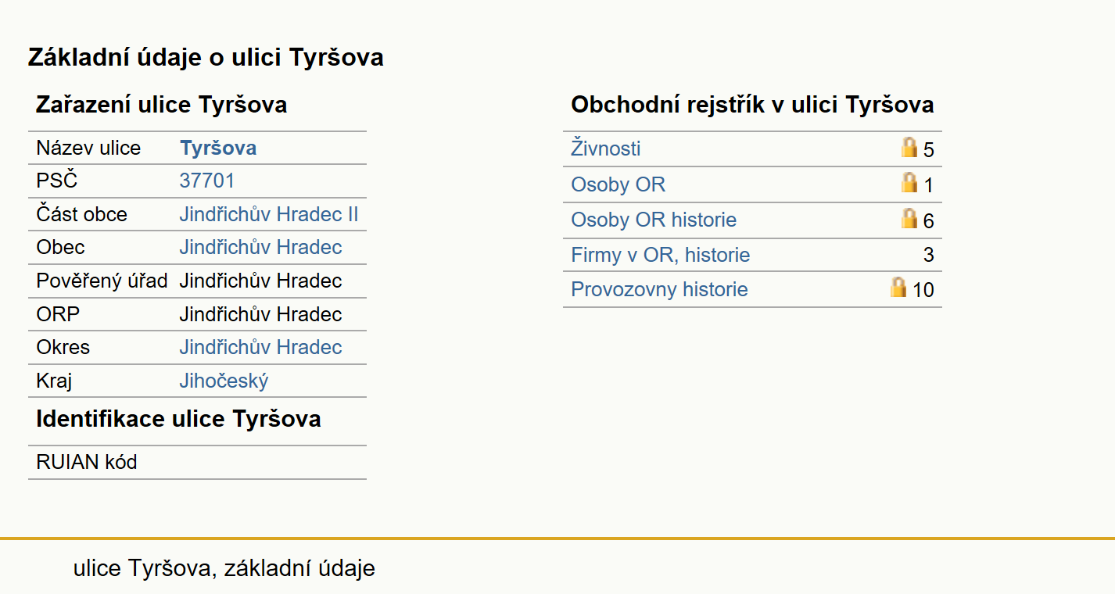Viewport: 1115px width, 594px height.
Task: Click the lock icon in Osoby OR historie row
Action: coord(909,217)
